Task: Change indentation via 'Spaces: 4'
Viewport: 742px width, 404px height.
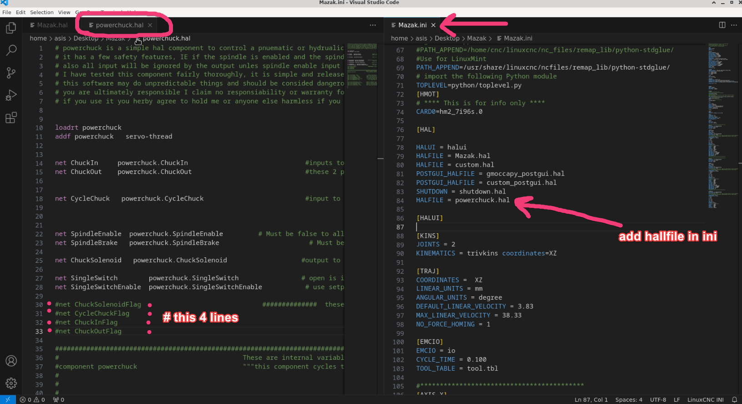Action: point(629,399)
